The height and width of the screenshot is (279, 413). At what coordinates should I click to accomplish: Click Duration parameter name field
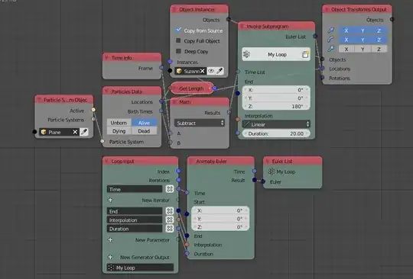click(x=135, y=229)
